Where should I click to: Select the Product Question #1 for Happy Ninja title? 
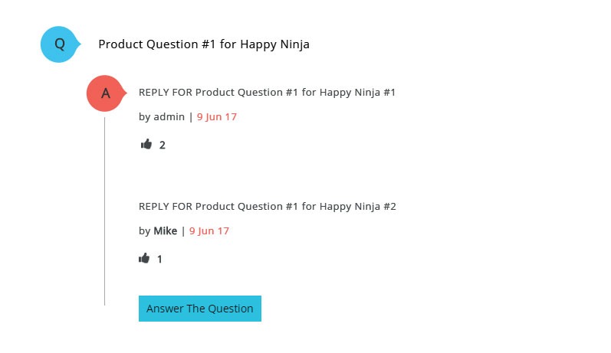(204, 44)
